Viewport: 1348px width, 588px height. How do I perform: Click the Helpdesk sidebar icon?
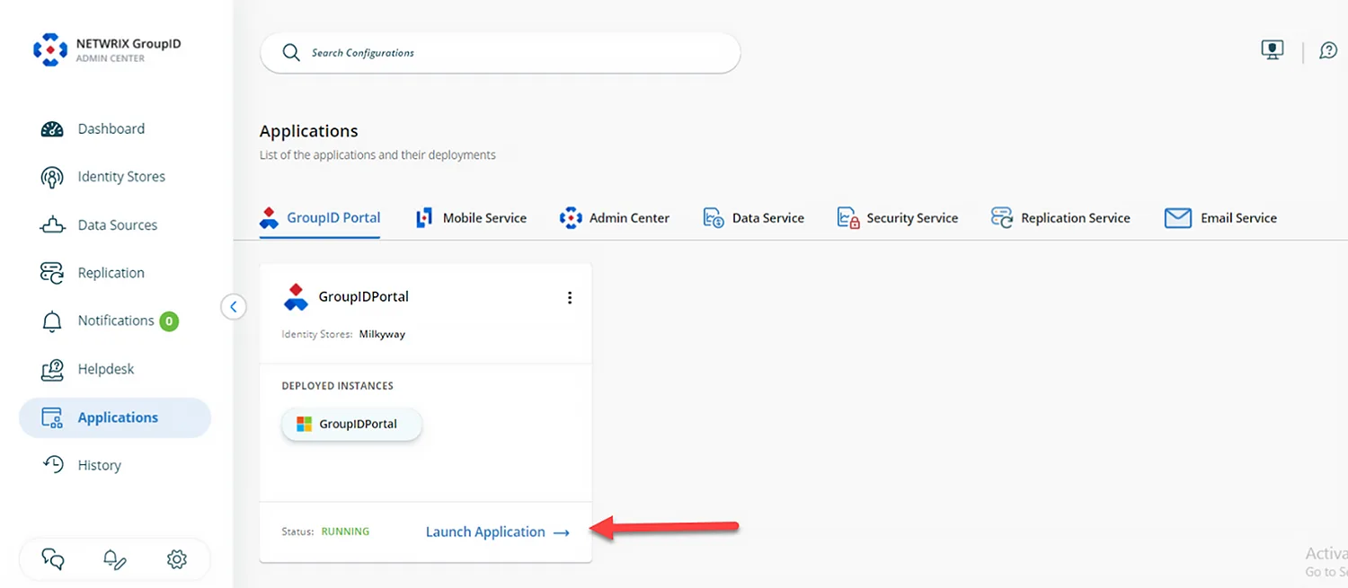click(52, 369)
